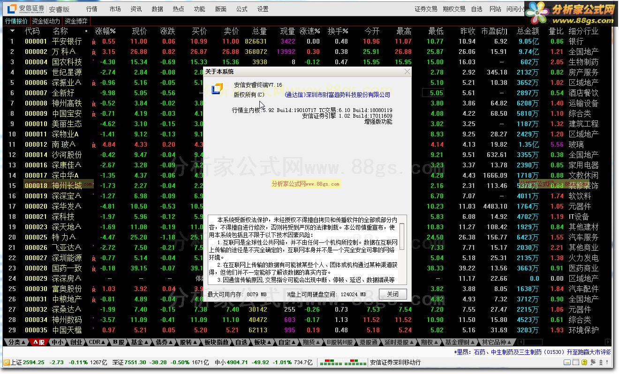The height and width of the screenshot is (374, 619).
Task: Select the A股 bottom tab
Action: click(x=38, y=342)
